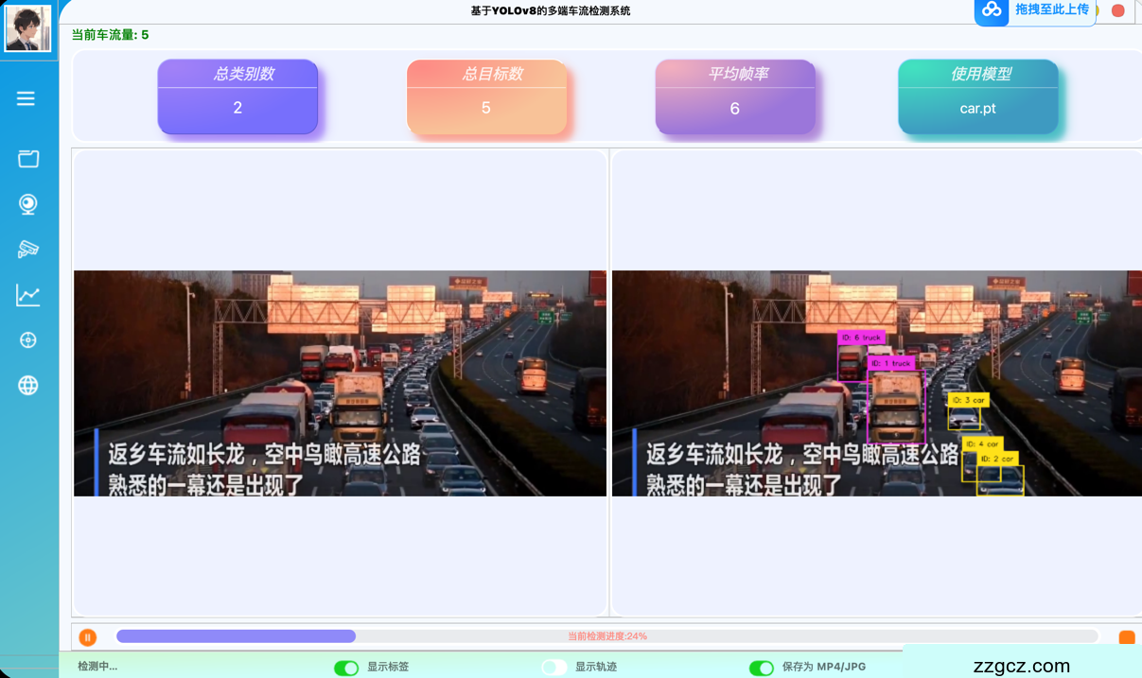
Task: Click the globe icon in the sidebar
Action: tap(28, 385)
